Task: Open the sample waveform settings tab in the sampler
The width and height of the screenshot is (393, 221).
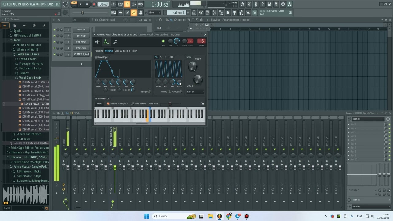Action: 97,42
